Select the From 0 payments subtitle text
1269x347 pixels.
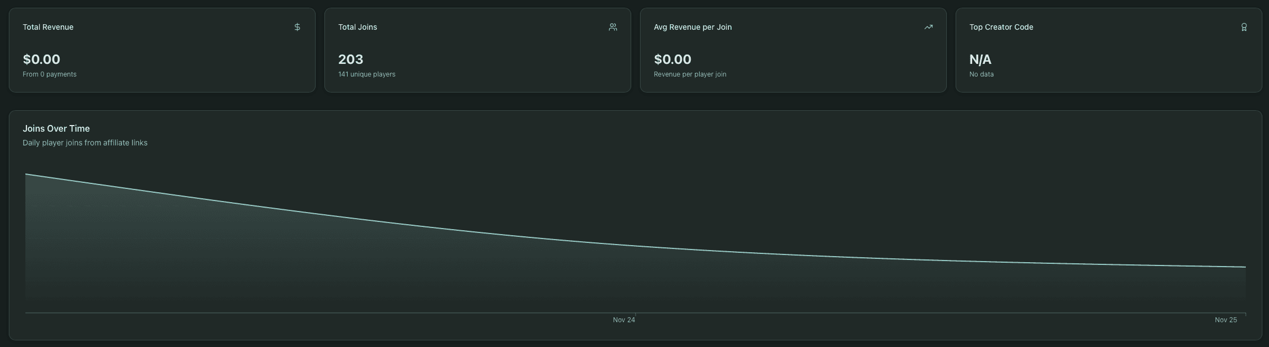point(50,74)
